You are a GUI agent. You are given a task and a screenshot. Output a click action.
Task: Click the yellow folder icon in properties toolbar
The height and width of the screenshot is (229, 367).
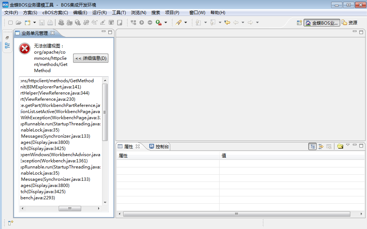point(340,147)
